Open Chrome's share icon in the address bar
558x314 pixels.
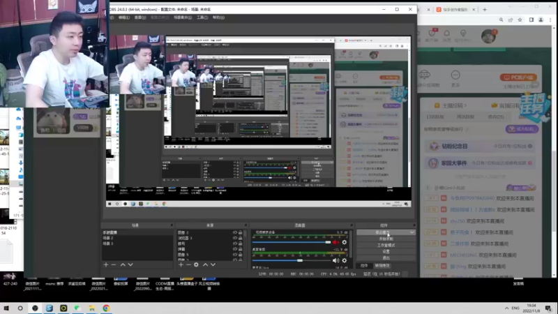pyautogui.click(x=511, y=20)
